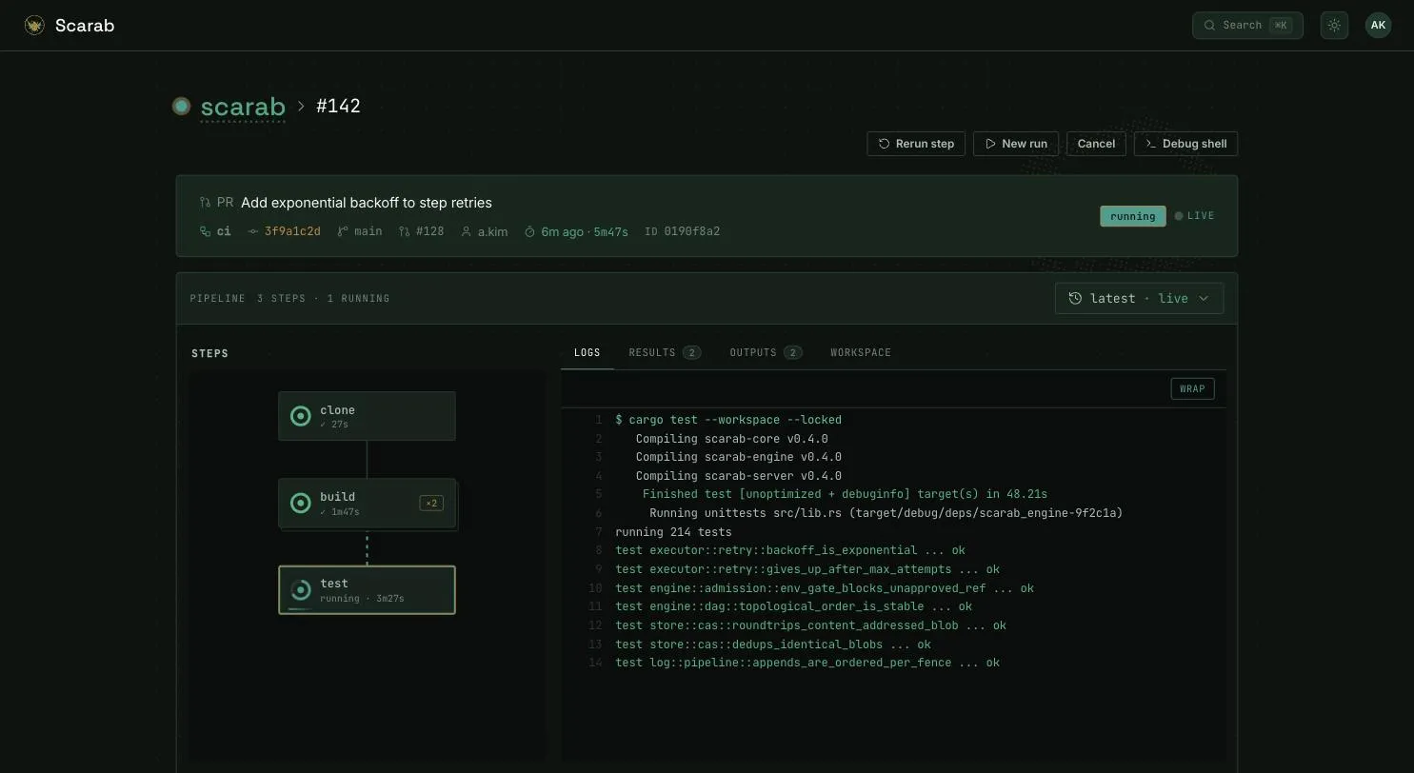Toggle the light/dark theme sun button
Image resolution: width=1414 pixels, height=773 pixels.
coord(1334,26)
